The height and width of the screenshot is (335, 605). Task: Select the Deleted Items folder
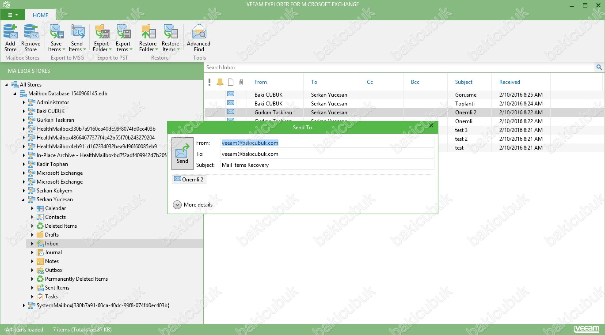tap(61, 226)
